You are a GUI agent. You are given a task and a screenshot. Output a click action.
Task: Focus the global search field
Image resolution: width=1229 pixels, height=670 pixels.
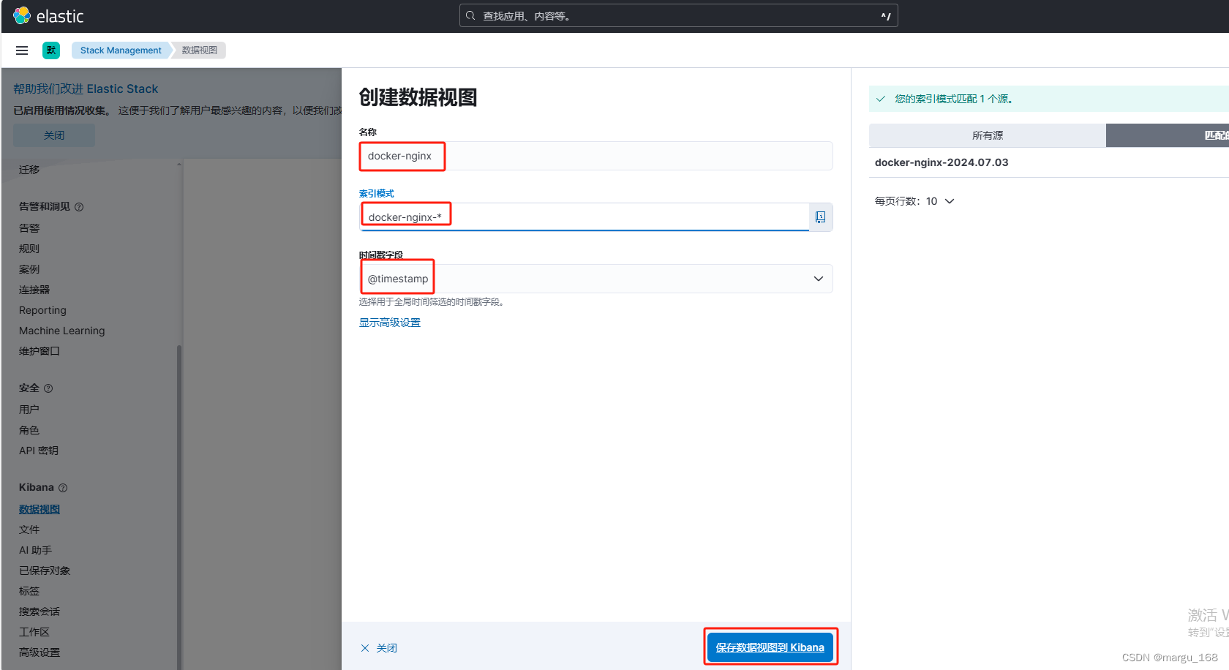[678, 15]
